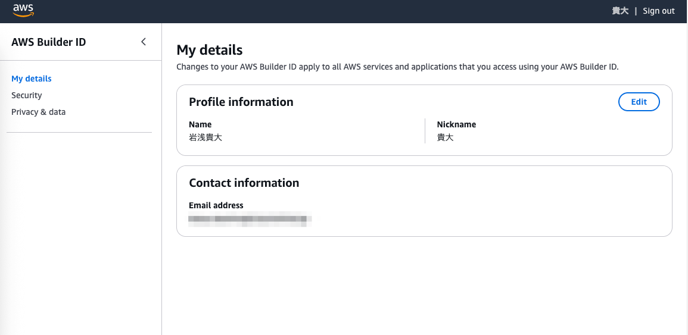Viewport: 688px width, 335px height.
Task: Click the AWS logo in header
Action: pyautogui.click(x=23, y=10)
